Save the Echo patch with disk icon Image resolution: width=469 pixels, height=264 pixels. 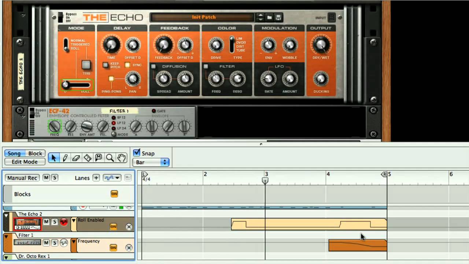tap(278, 17)
